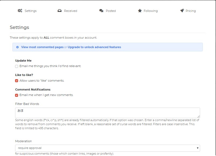Screen dimensions: 216x156
Task: Open the Moderation 'require approval' dropdown
Action: (107, 148)
